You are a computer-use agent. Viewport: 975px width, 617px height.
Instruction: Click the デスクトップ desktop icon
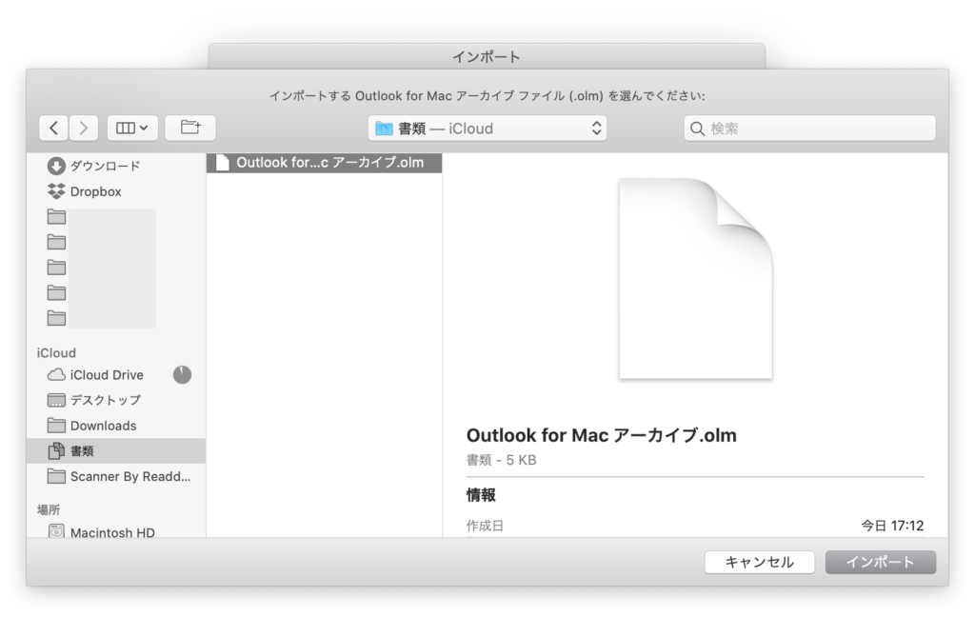click(56, 400)
